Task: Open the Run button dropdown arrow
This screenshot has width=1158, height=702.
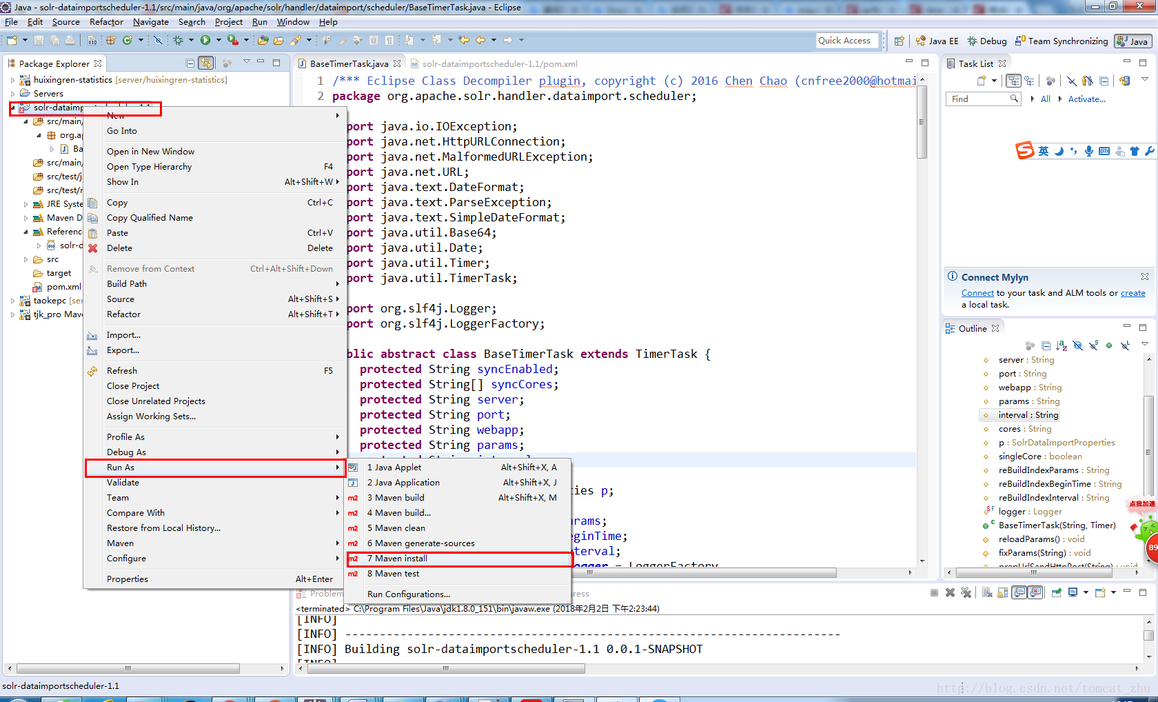Action: click(x=219, y=41)
